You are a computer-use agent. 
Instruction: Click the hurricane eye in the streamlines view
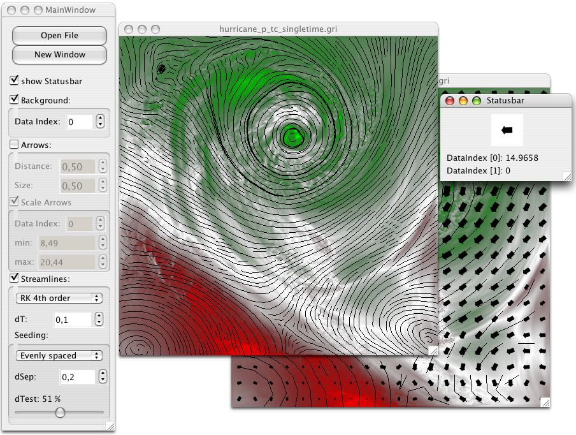[292, 136]
